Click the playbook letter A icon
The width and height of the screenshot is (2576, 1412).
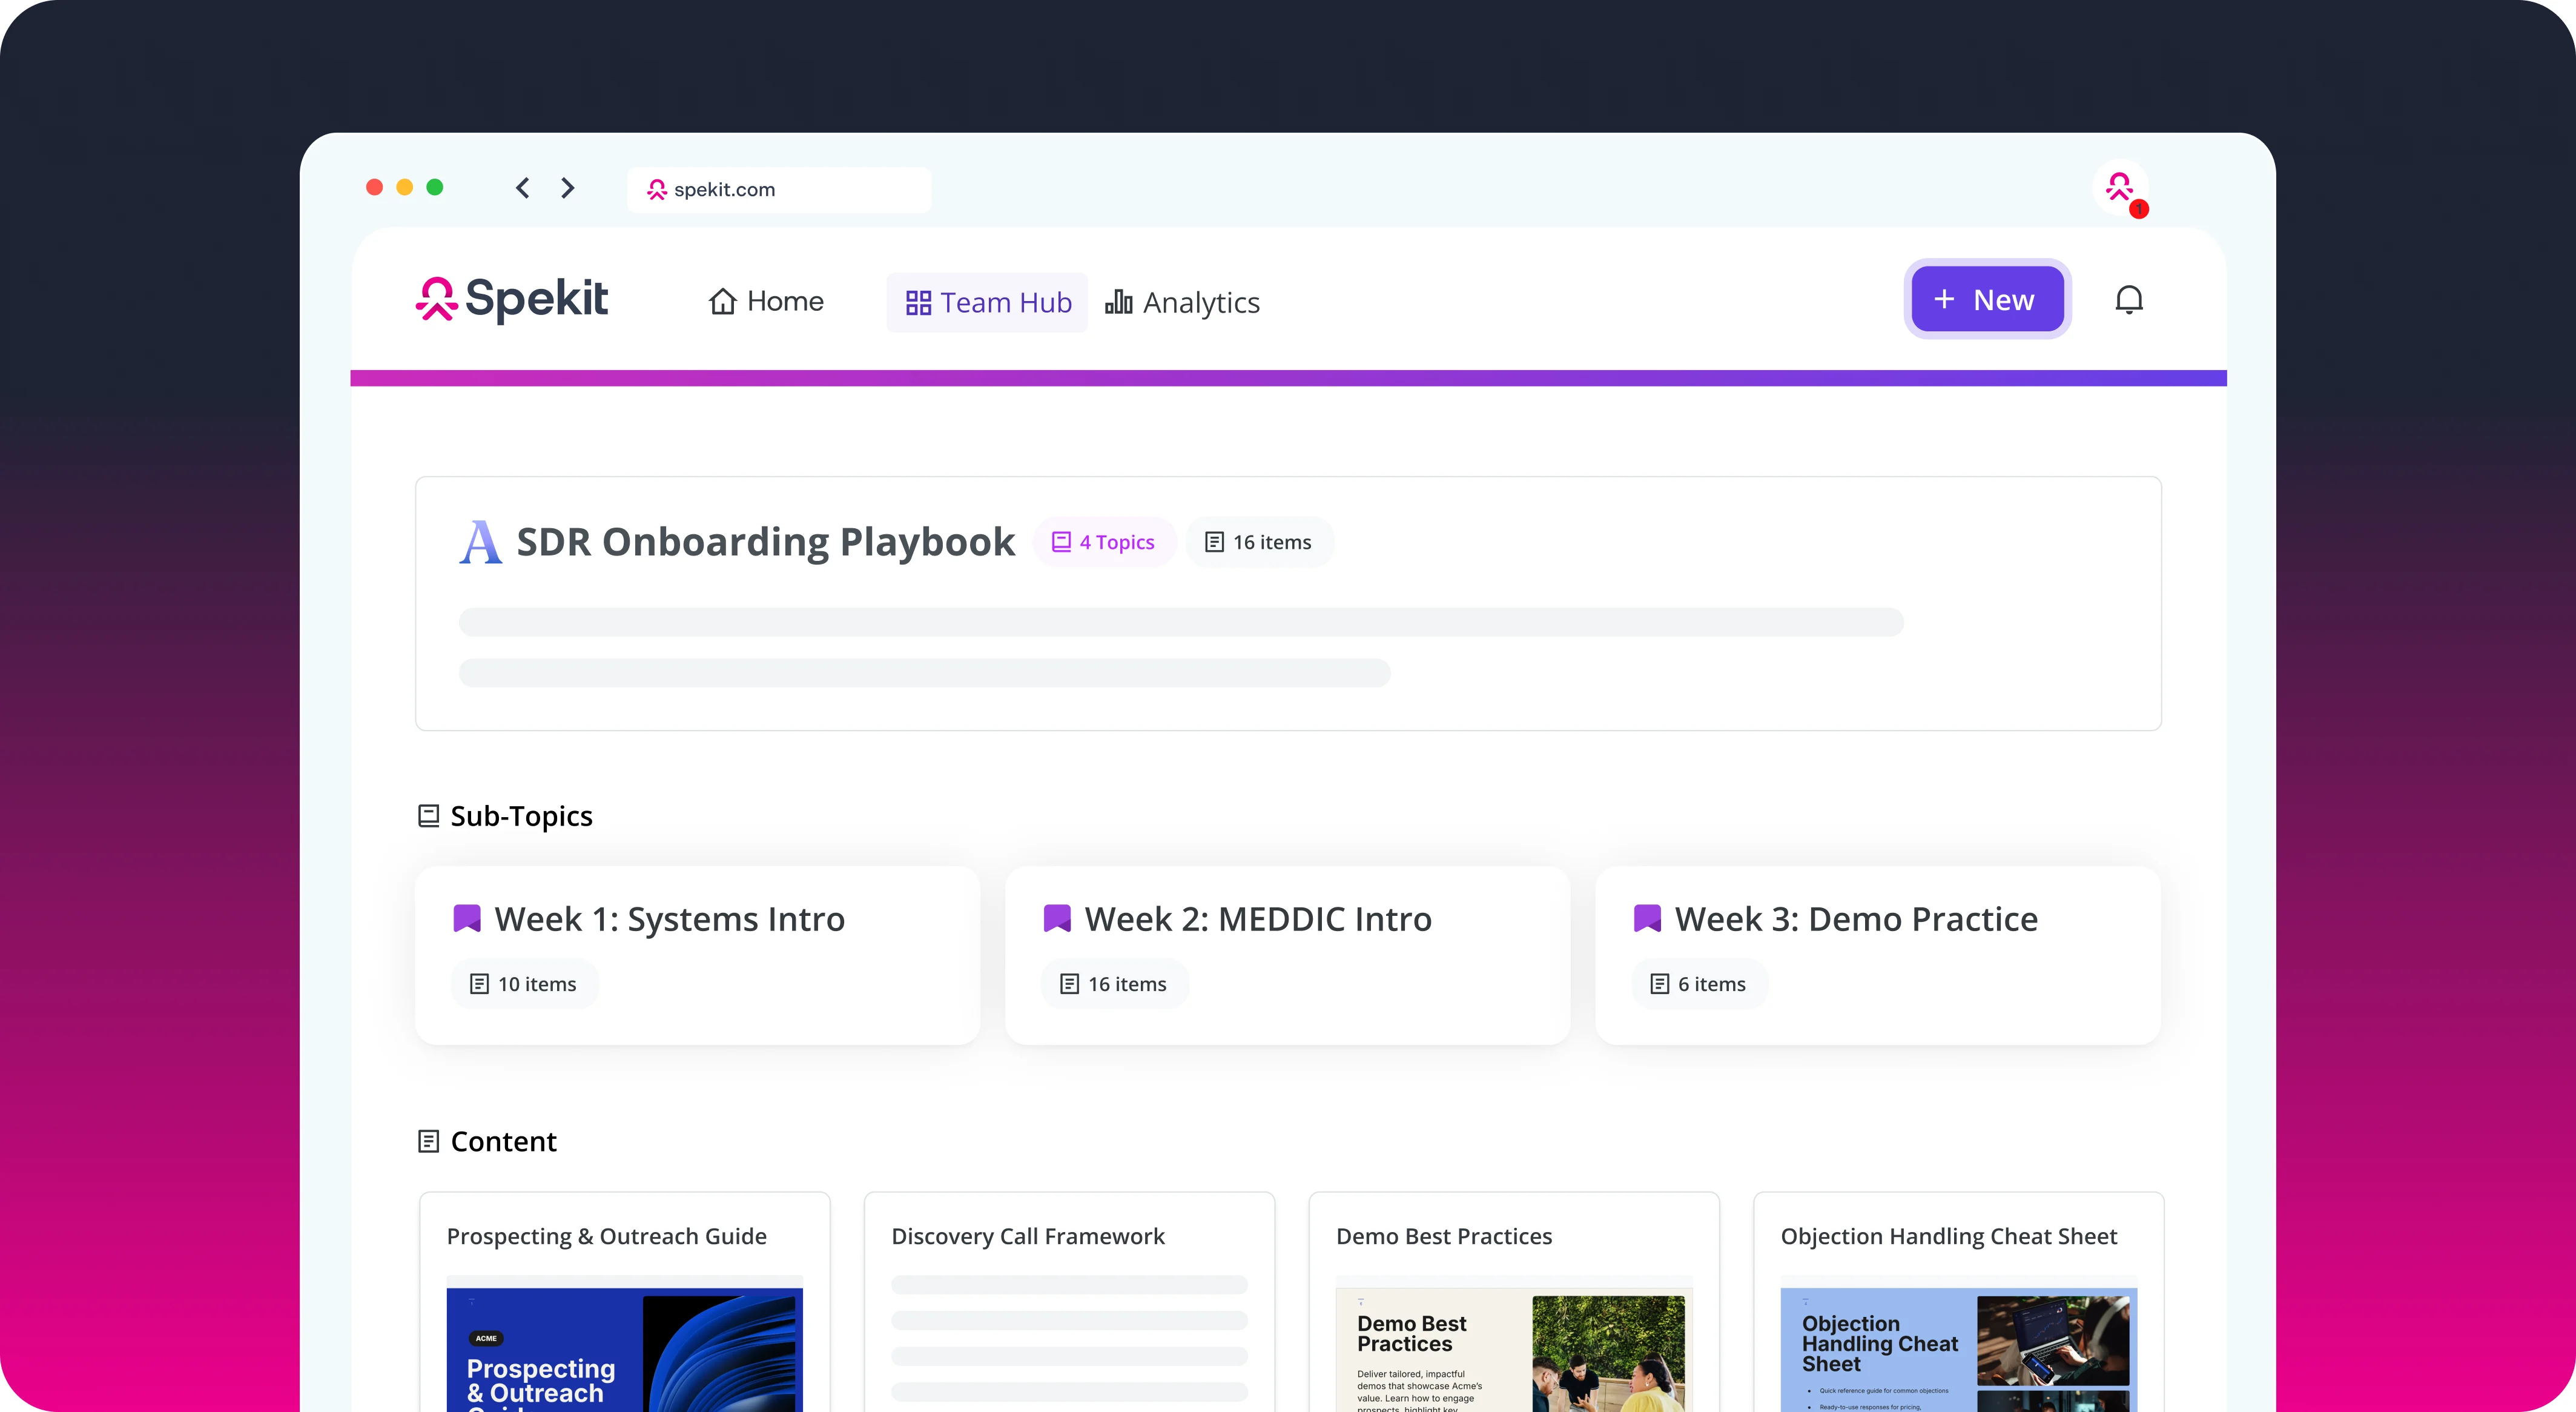pos(480,542)
